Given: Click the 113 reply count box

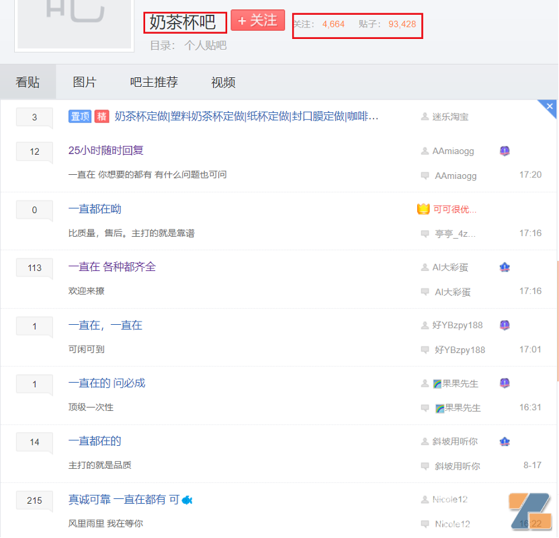Looking at the screenshot, I should (34, 268).
